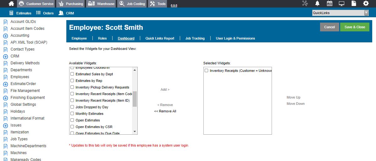Click the Available Widgets scrollbar thumb
The image size is (376, 161).
135,99
